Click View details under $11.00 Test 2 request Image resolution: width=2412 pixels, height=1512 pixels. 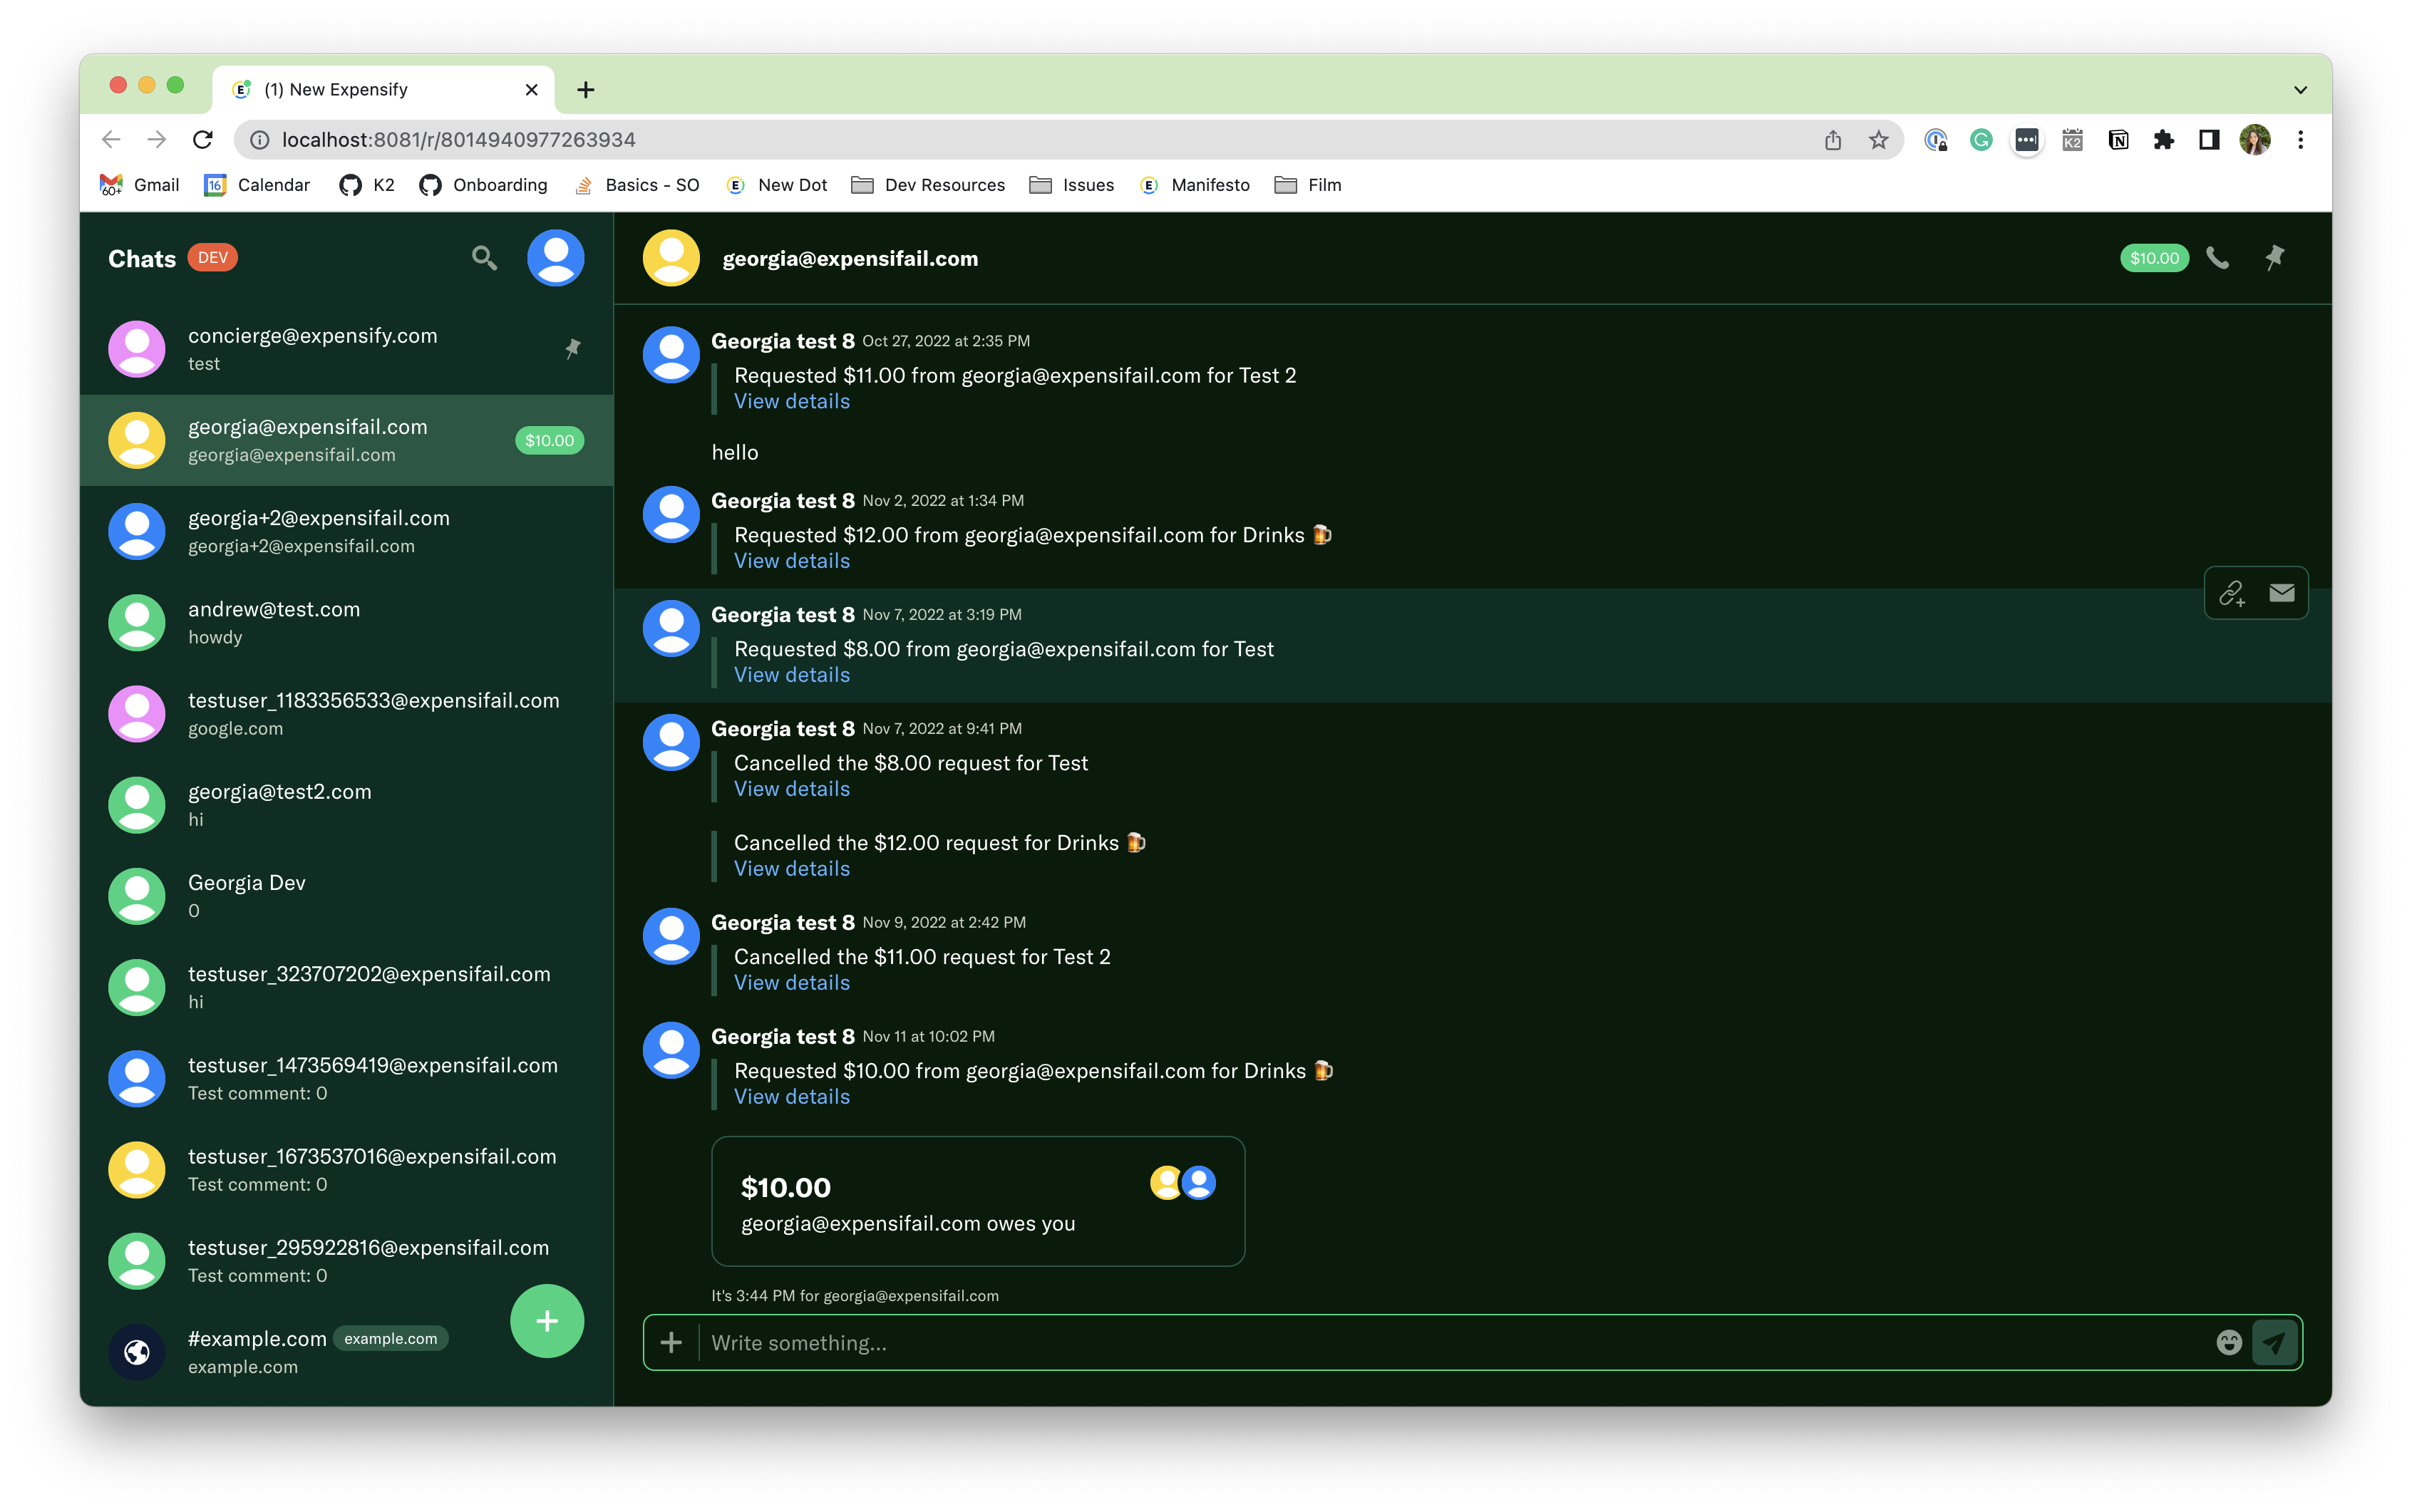tap(791, 401)
